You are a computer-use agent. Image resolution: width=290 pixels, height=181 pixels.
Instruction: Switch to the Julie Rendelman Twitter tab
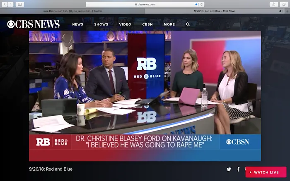coord(72,11)
